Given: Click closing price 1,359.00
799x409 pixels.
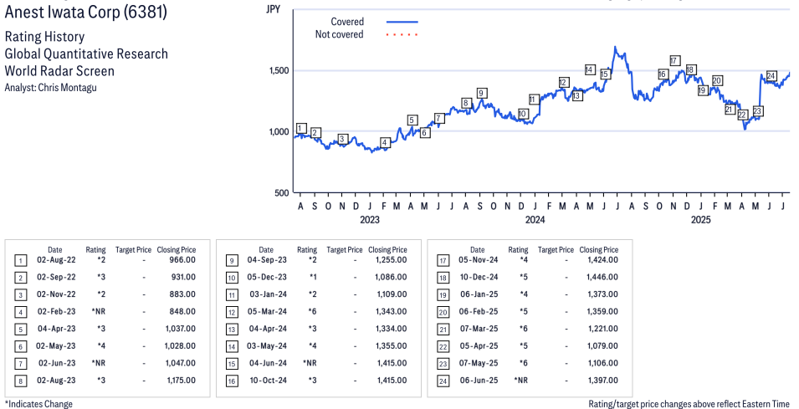Looking at the screenshot, I should tap(603, 311).
